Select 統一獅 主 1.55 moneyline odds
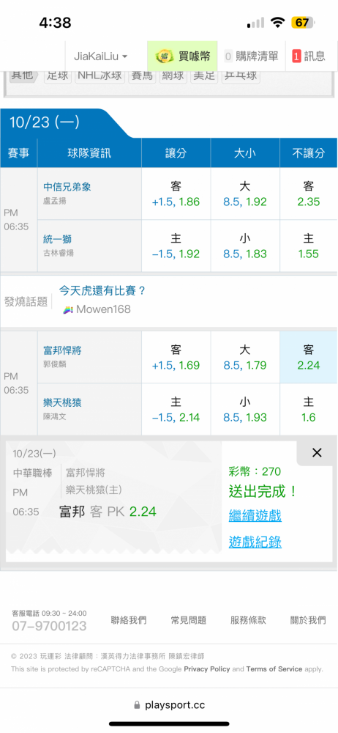This screenshot has height=733, width=338. tap(308, 246)
